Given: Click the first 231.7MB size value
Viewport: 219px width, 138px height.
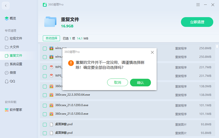Looking at the screenshot, I should tap(205, 67).
